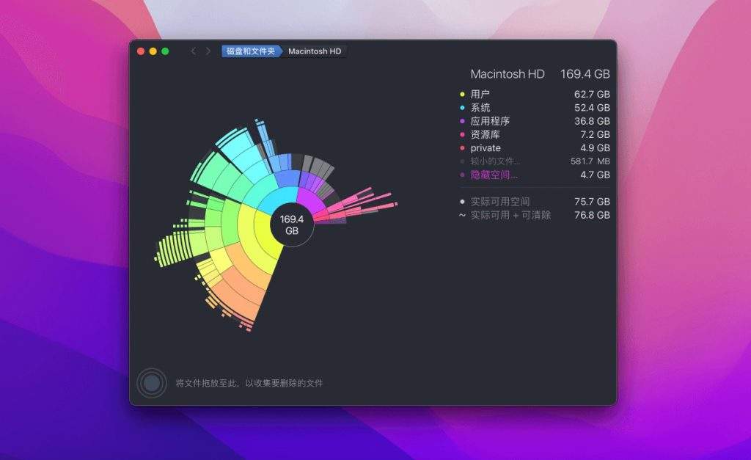This screenshot has height=460, width=751.
Task: Click the white dot beside 实际可用空间
Action: click(x=462, y=202)
